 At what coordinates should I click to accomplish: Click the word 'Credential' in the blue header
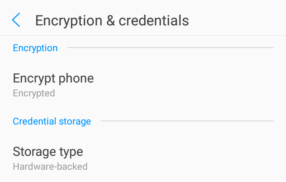pyautogui.click(x=35, y=121)
